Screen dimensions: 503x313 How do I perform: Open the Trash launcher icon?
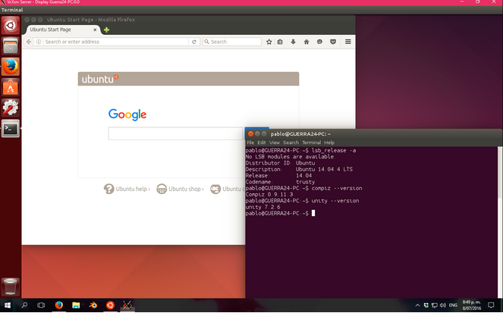[x=11, y=286]
